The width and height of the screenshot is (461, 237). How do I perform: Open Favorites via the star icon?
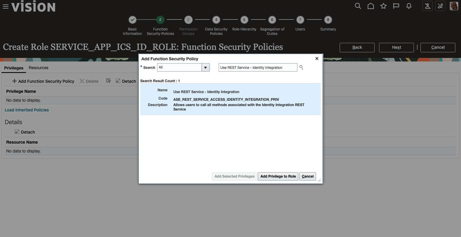click(x=383, y=6)
